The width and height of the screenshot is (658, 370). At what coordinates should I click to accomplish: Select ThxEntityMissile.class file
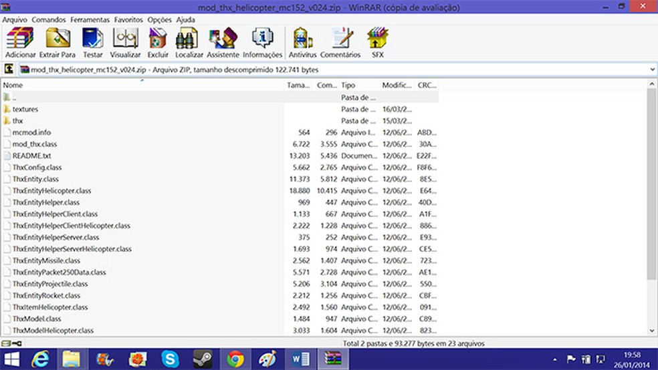point(46,260)
